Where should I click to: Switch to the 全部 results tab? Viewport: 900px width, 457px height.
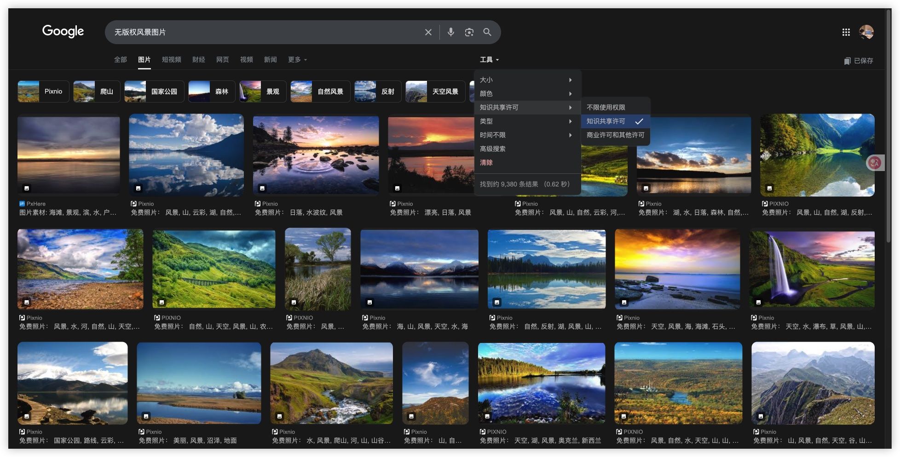120,60
